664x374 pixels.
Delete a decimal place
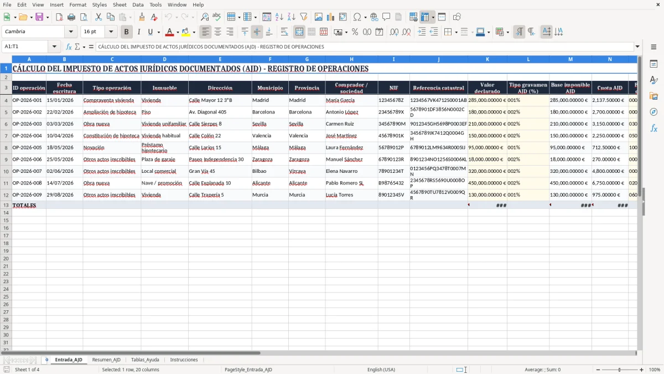pyautogui.click(x=406, y=32)
